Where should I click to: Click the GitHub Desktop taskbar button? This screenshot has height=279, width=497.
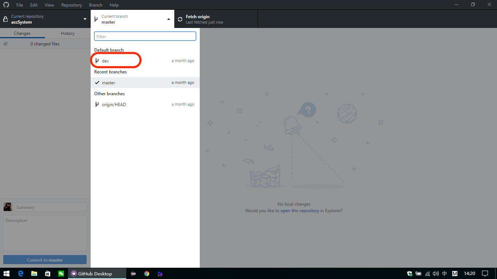click(x=97, y=274)
